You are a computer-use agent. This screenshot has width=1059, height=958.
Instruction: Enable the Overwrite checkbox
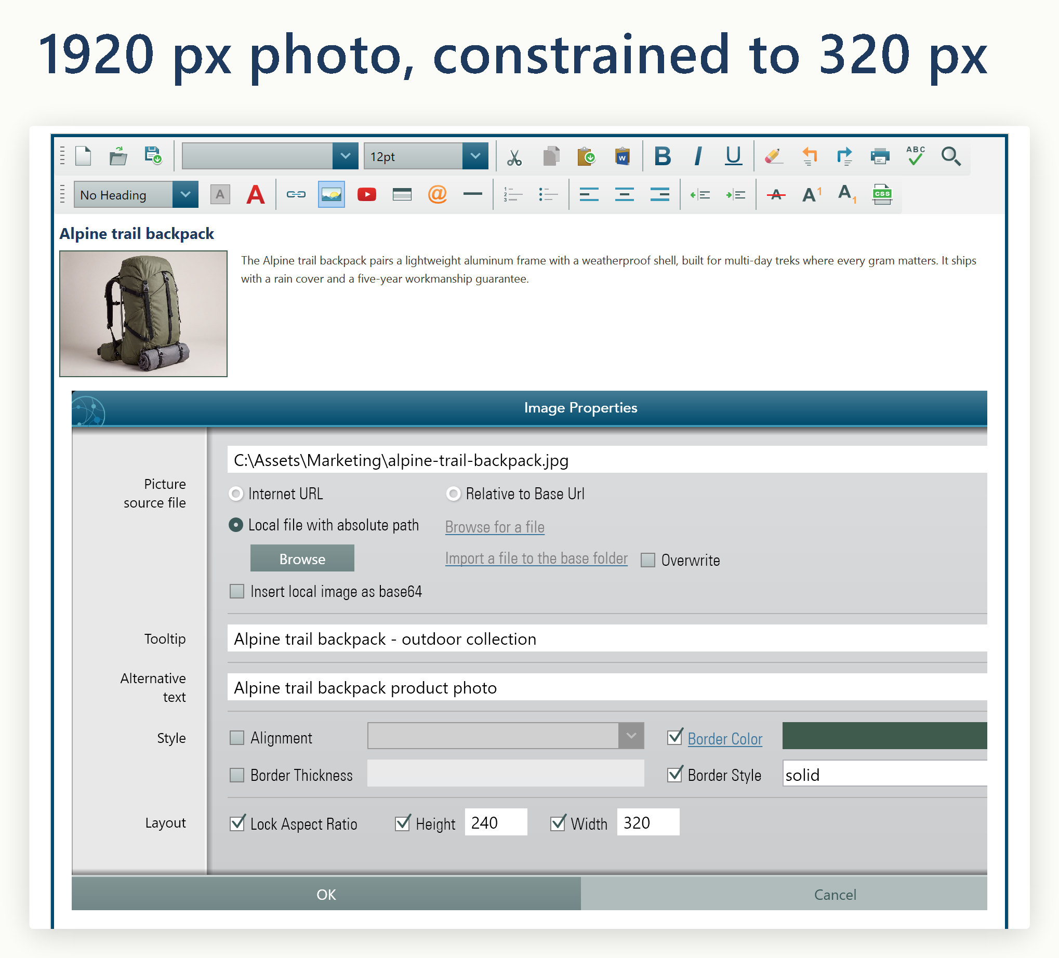pyautogui.click(x=648, y=560)
